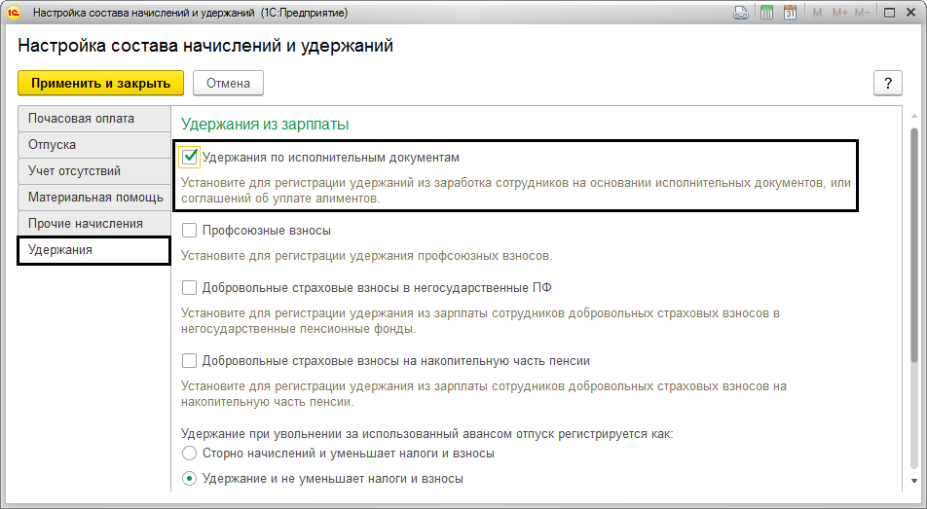The width and height of the screenshot is (927, 509).
Task: Go to Материальная помощь tab
Action: click(93, 198)
